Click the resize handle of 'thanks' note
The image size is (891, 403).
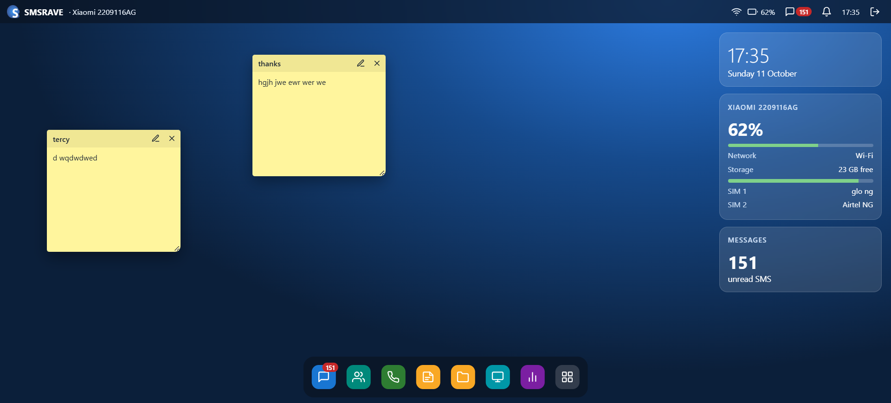pos(382,173)
